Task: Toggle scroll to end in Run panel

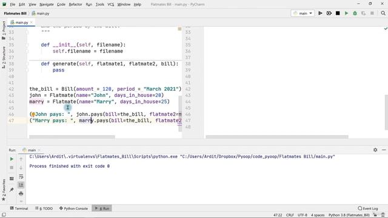Action: tap(21, 185)
